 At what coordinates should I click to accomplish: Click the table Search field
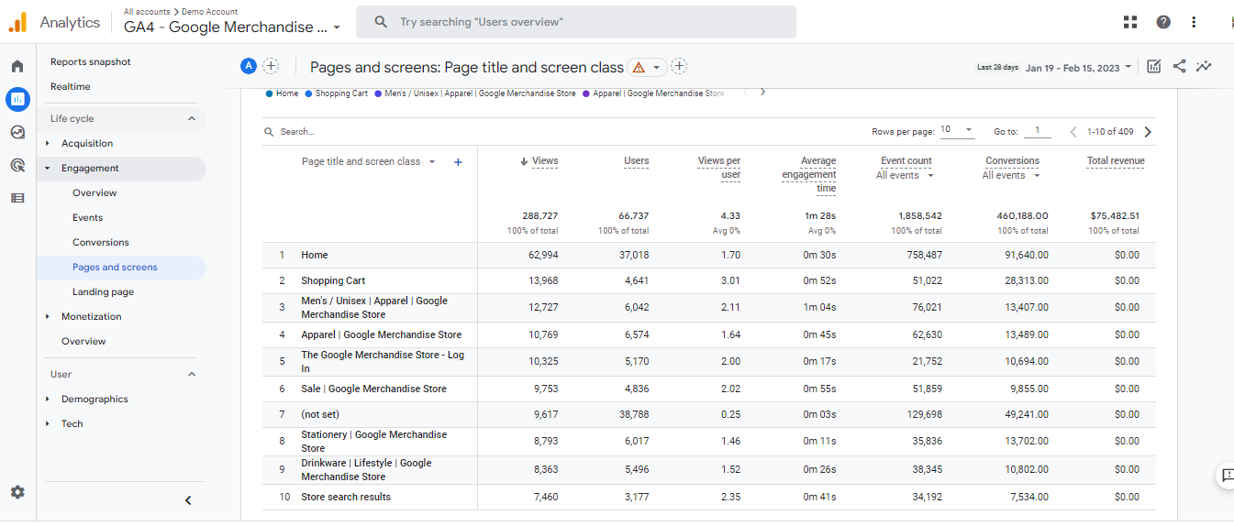(x=367, y=132)
